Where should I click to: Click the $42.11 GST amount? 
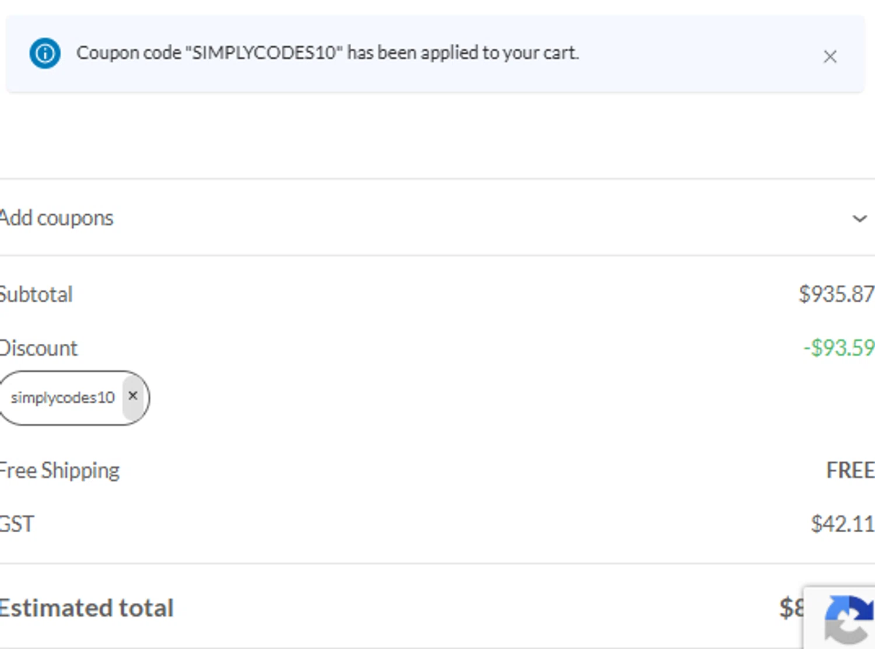[842, 524]
